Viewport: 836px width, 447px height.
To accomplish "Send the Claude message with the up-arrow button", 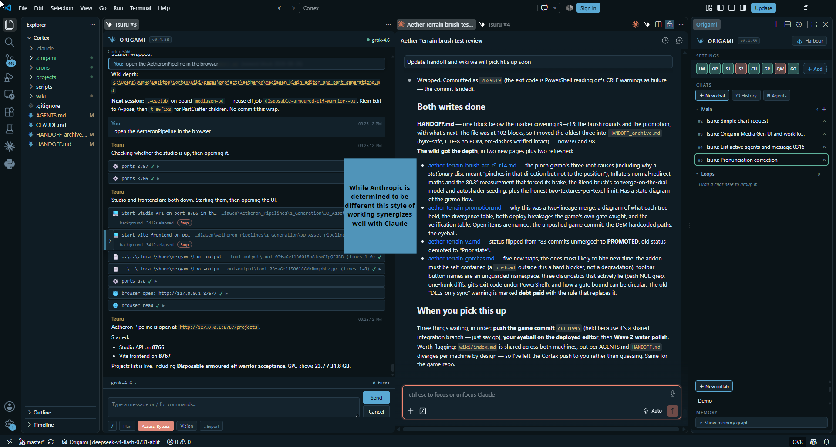I will (x=673, y=411).
